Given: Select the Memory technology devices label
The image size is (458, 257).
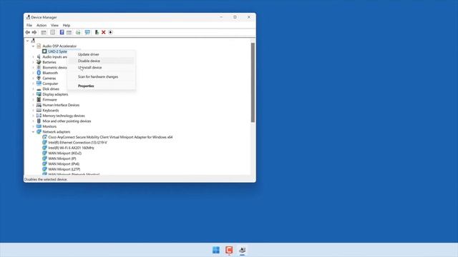Looking at the screenshot, I should click(x=64, y=116).
